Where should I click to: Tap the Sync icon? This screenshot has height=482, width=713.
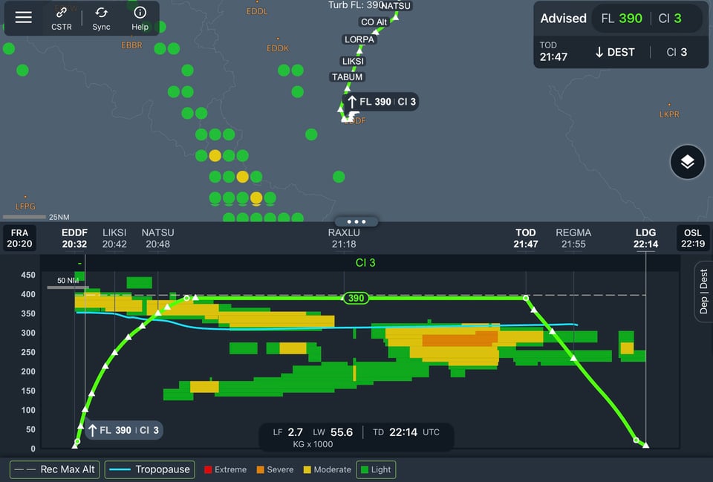tap(102, 19)
